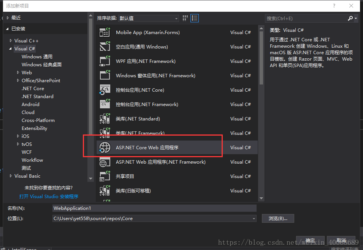Select the 类库(.NET Standard) icon
This screenshot has width=363, height=250.
[105, 119]
